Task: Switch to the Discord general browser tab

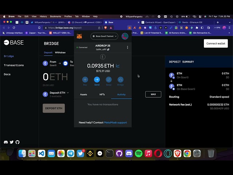Action: (85, 22)
